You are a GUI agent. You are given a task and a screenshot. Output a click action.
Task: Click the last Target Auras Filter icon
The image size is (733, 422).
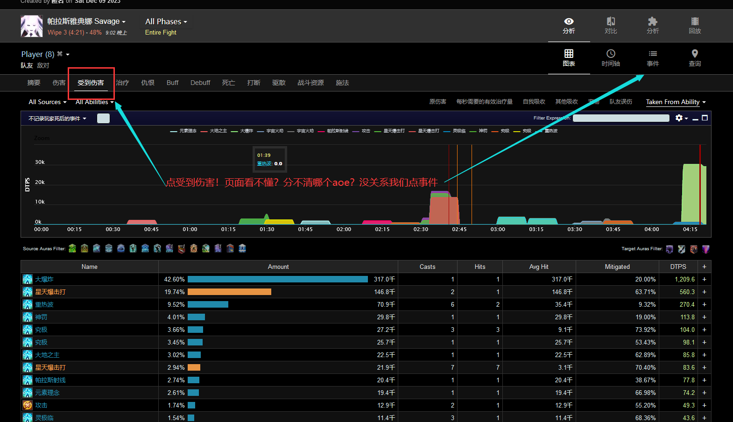[x=705, y=249]
